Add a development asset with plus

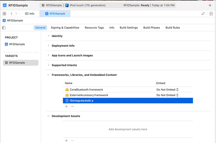66,141
